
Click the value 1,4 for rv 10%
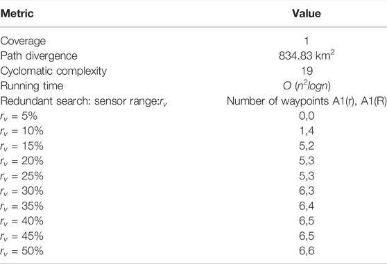click(307, 131)
